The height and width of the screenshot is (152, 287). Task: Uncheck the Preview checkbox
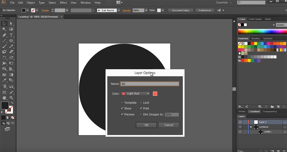click(x=122, y=114)
